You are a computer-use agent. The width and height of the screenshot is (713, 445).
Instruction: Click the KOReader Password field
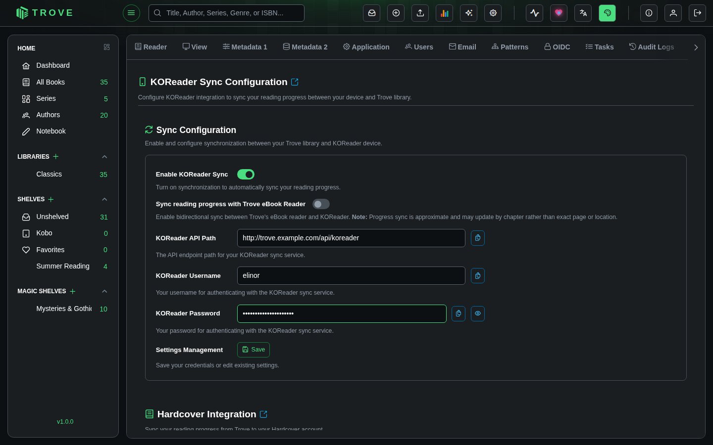click(x=342, y=313)
